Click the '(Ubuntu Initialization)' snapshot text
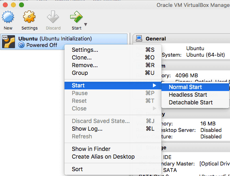The height and width of the screenshot is (176, 230). pos(66,38)
